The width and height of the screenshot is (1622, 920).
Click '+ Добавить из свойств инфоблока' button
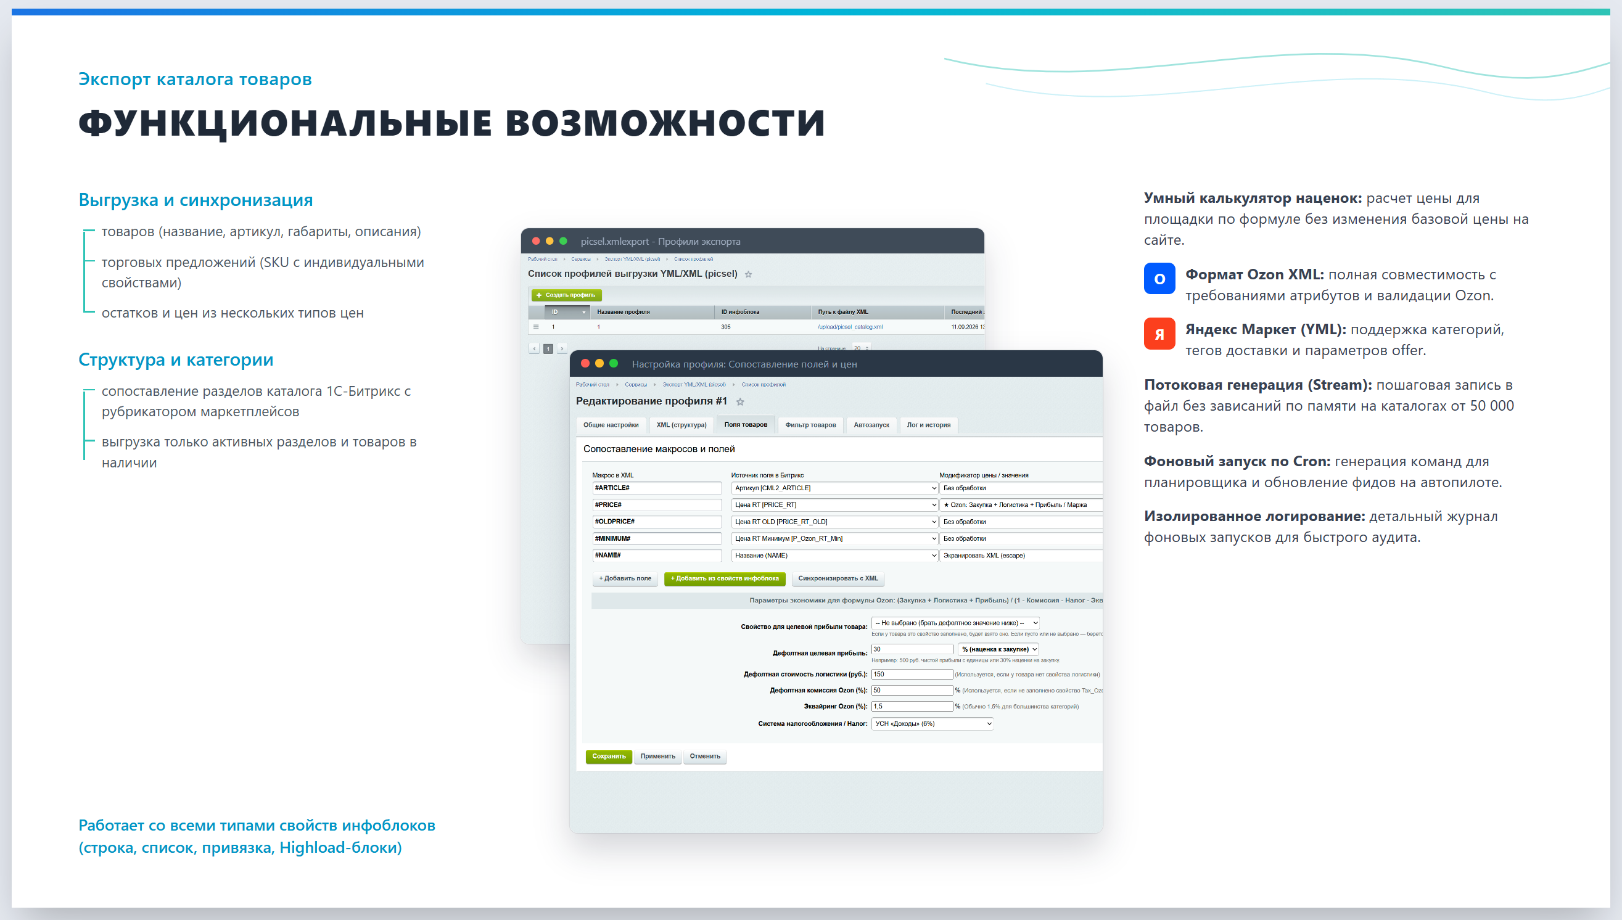725,578
